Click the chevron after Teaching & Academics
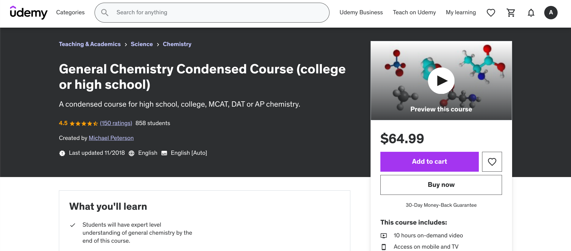 (x=126, y=44)
